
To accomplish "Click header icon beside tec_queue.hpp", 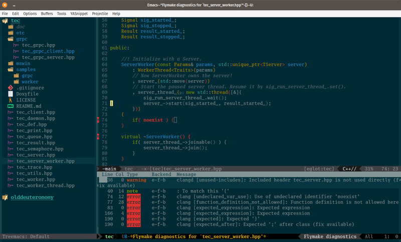I will click(x=11, y=137).
